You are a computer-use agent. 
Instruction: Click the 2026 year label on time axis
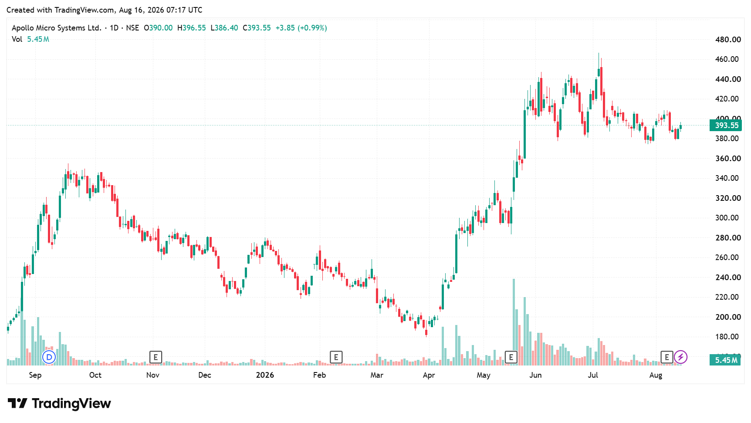265,375
